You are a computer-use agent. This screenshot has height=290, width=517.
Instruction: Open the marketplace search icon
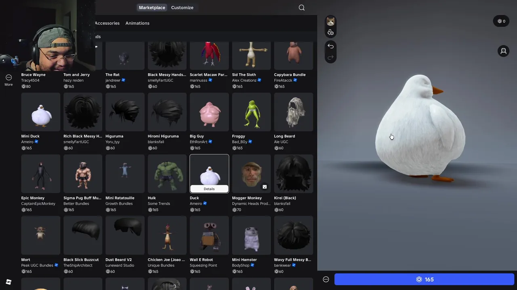[x=302, y=8]
